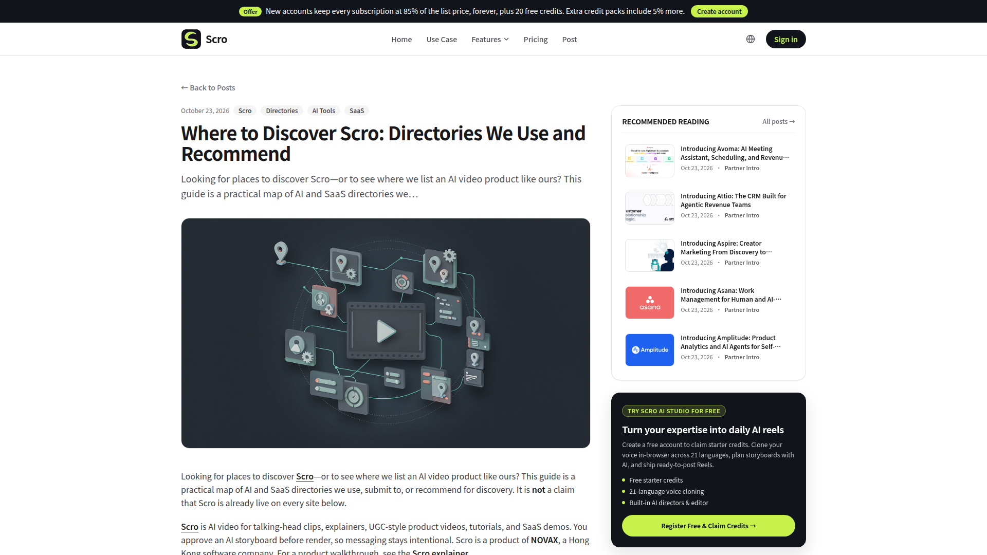Click the Amplitude logo thumbnail
The image size is (987, 555).
coord(650,350)
